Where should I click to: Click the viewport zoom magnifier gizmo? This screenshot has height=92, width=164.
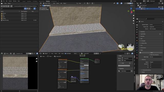tap(134, 16)
